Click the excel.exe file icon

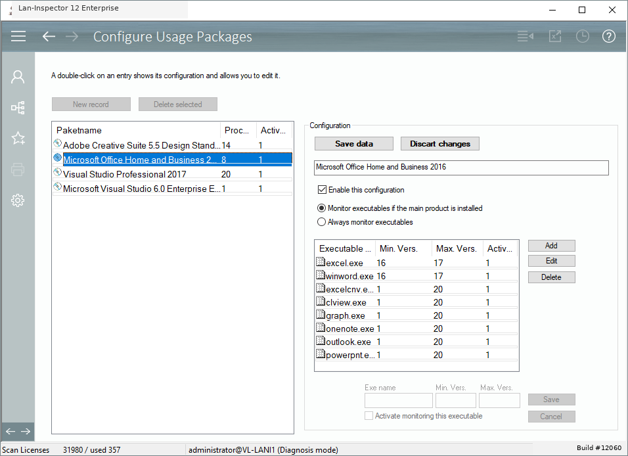point(321,262)
